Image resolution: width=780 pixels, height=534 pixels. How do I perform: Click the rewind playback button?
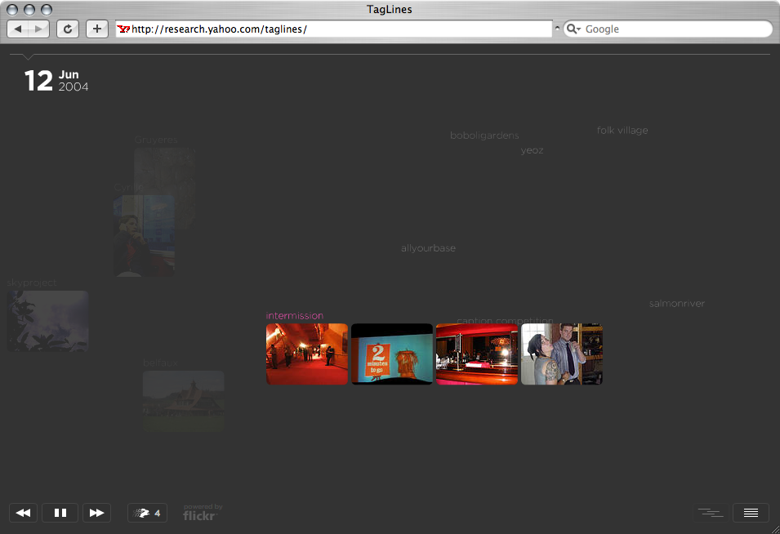(24, 513)
